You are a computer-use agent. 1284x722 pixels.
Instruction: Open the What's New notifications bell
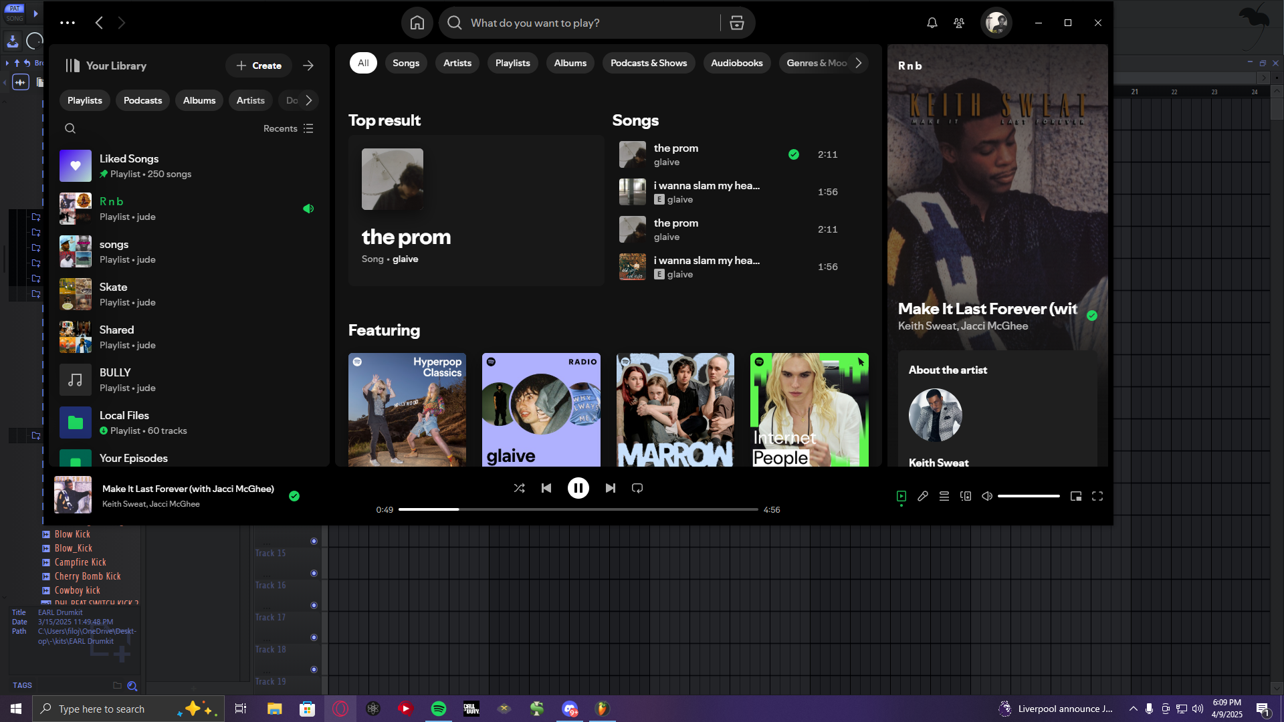[932, 23]
